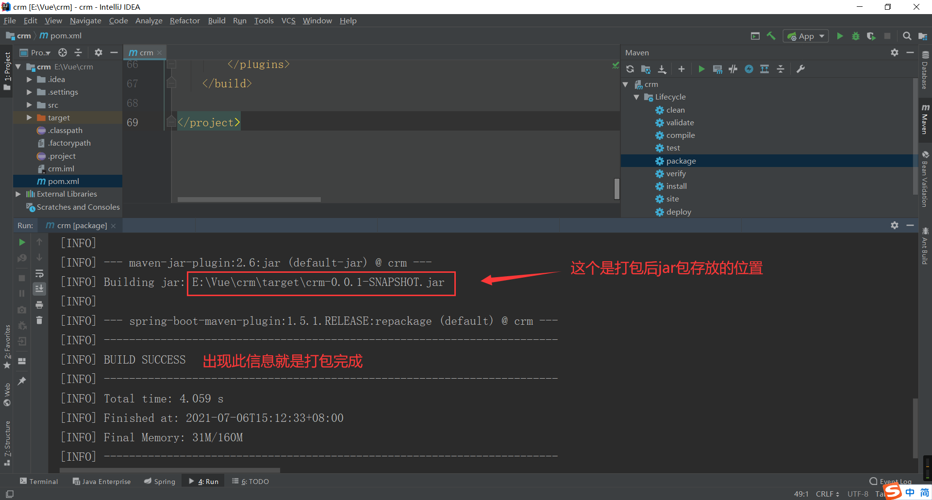Screen dimensions: 932x500
Task: Open Terminal tool window
Action: click(x=39, y=481)
